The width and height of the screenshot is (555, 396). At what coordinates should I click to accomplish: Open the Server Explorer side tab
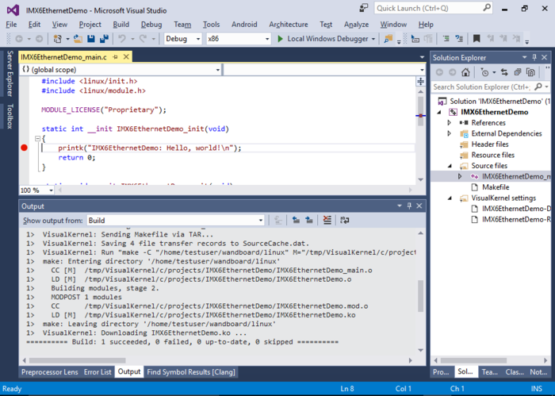pos(10,73)
